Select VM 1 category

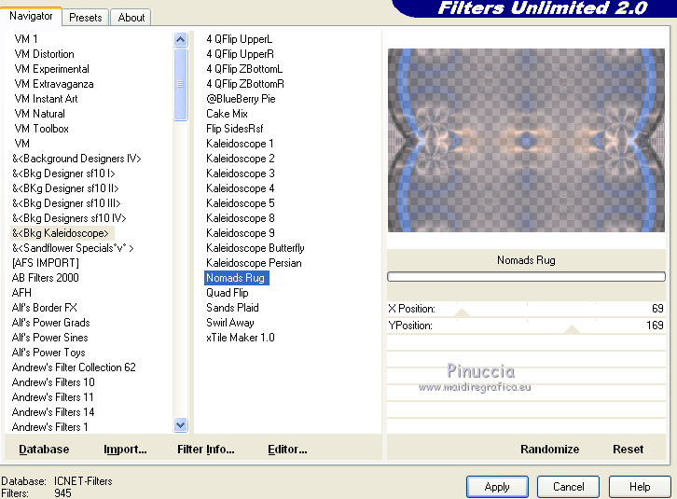click(x=26, y=39)
